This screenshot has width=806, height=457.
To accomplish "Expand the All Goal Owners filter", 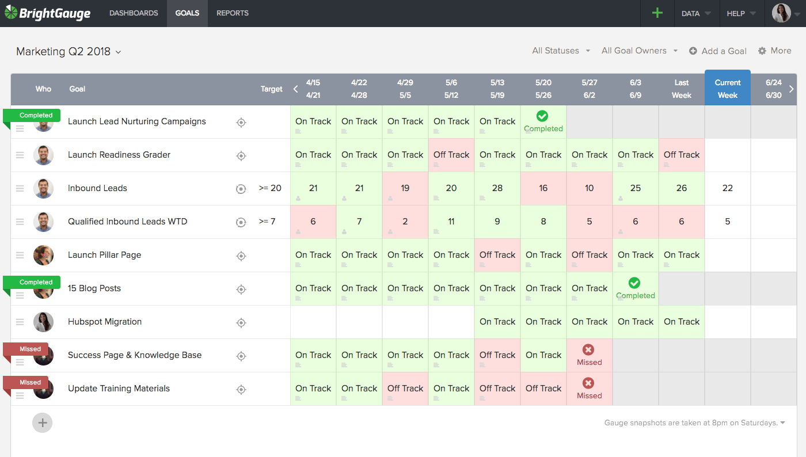I will (639, 51).
